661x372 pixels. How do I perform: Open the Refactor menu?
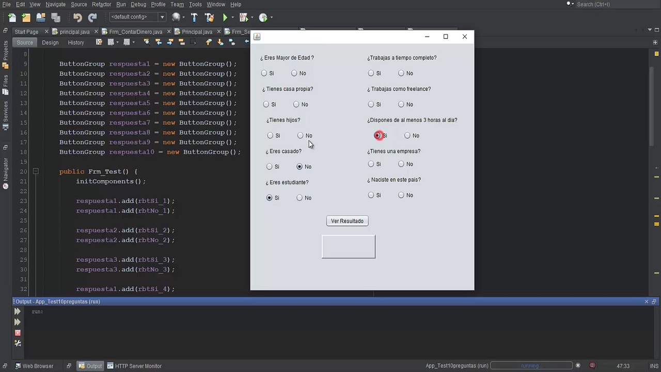tap(101, 4)
